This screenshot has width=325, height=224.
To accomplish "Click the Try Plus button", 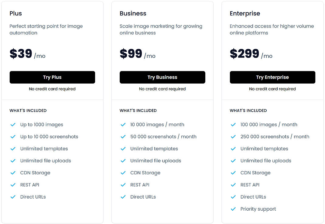I will tap(52, 77).
